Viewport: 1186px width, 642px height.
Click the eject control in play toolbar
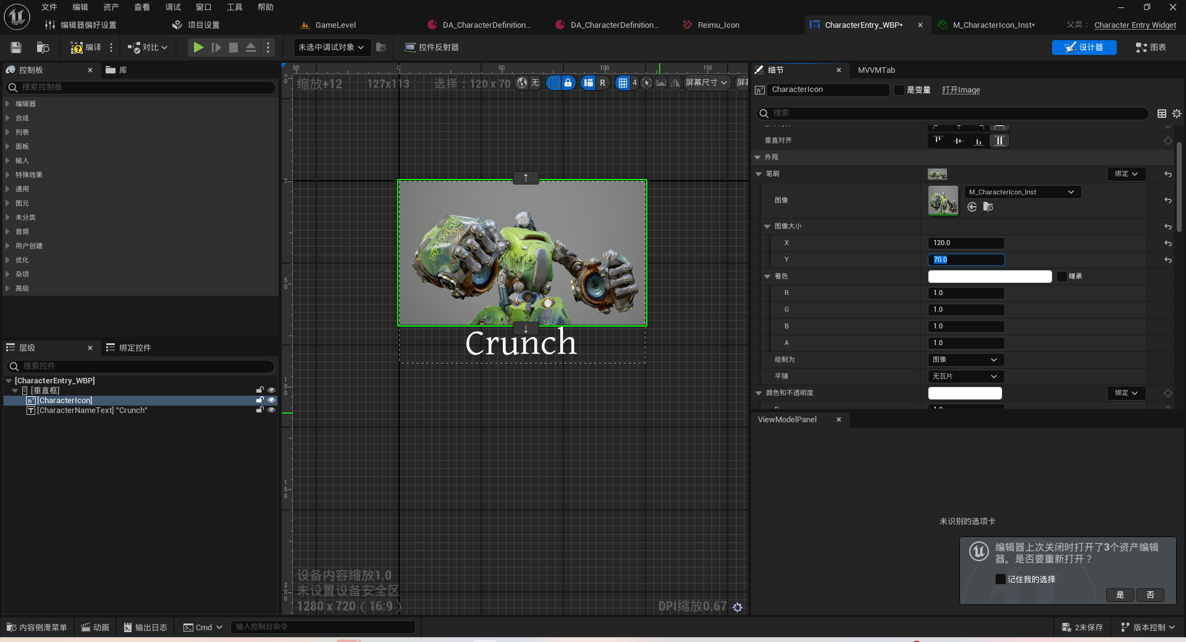251,48
